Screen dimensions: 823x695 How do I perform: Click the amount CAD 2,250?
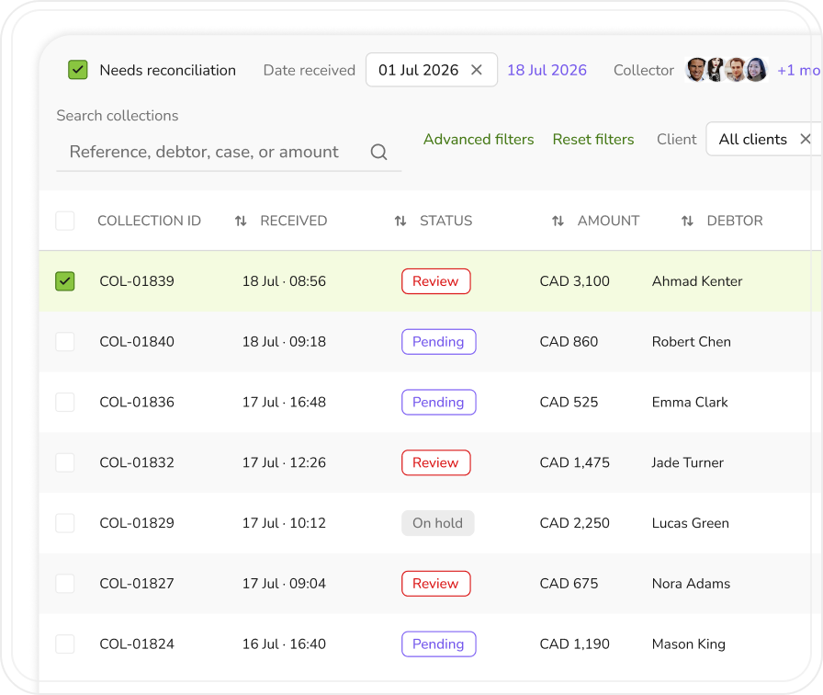click(x=575, y=523)
